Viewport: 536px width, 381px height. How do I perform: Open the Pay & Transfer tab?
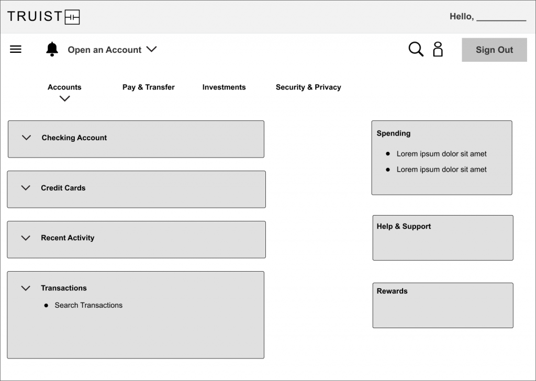[x=149, y=87]
